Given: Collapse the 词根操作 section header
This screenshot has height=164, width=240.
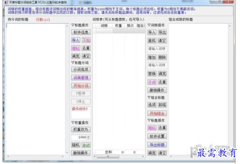Looking at the screenshot, I should tap(156, 25).
